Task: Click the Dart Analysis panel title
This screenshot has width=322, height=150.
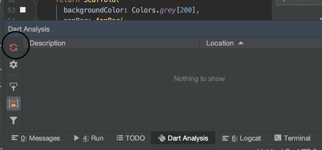Action: tap(29, 29)
